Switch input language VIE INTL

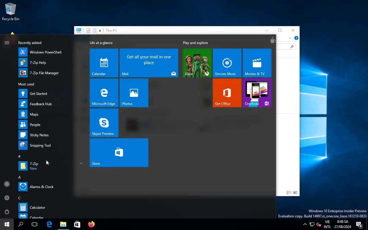point(327,224)
